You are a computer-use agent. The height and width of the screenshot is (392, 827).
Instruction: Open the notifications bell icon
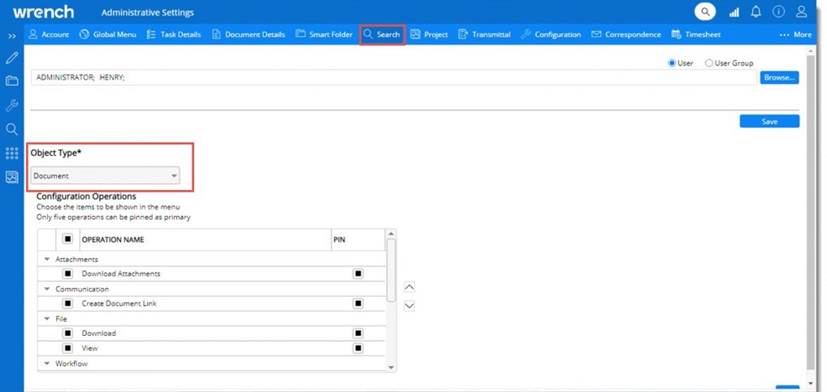tap(756, 12)
